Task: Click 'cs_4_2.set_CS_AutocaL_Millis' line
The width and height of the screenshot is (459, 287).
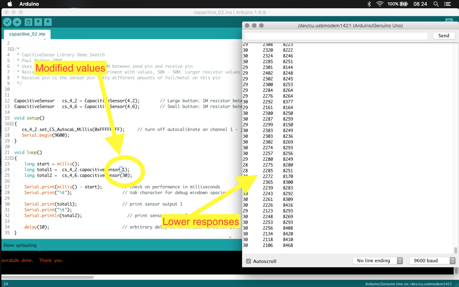Action: pyautogui.click(x=73, y=129)
